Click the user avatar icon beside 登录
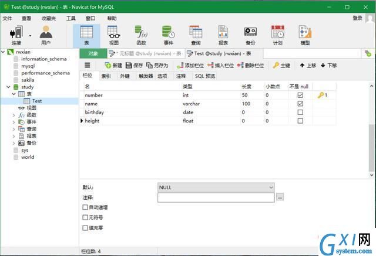The height and width of the screenshot is (256, 376). pos(370,18)
